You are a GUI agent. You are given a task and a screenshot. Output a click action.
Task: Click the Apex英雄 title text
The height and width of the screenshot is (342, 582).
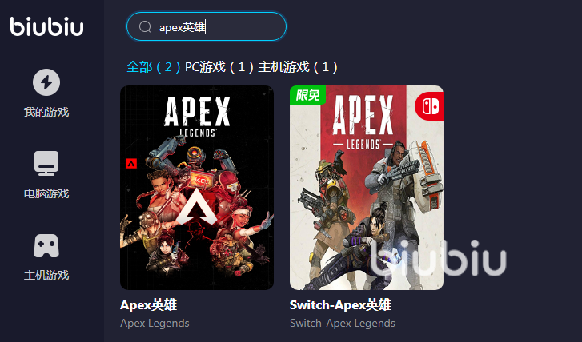[x=148, y=305]
